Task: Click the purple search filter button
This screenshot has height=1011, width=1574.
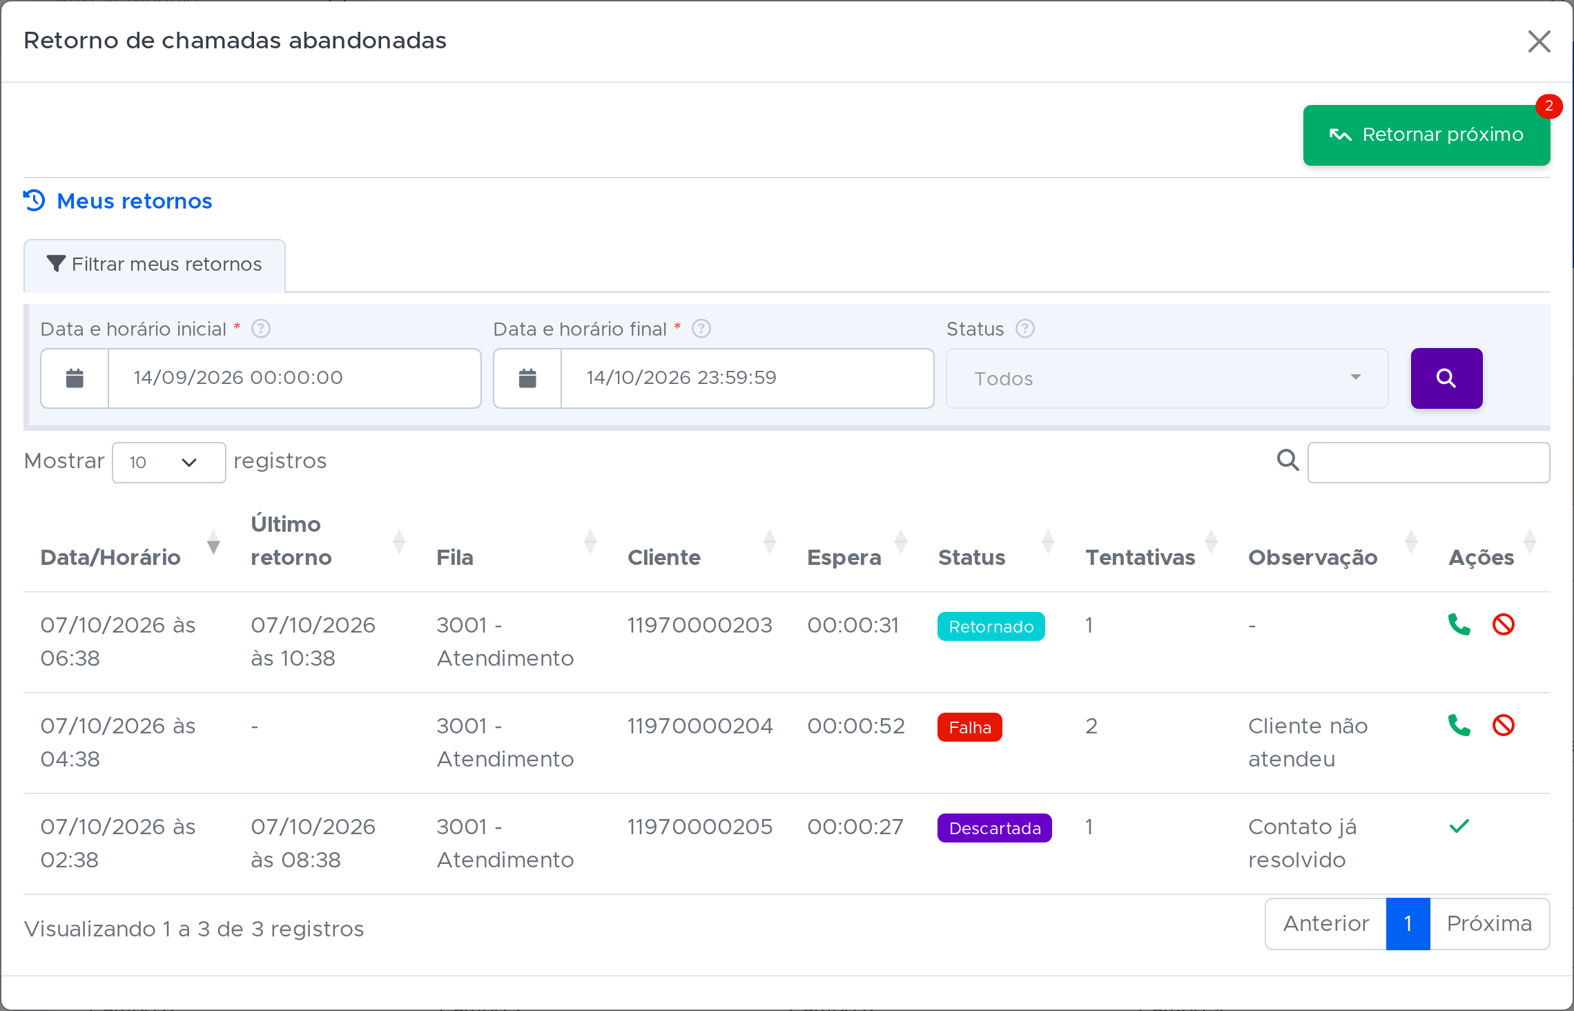Action: tap(1446, 378)
